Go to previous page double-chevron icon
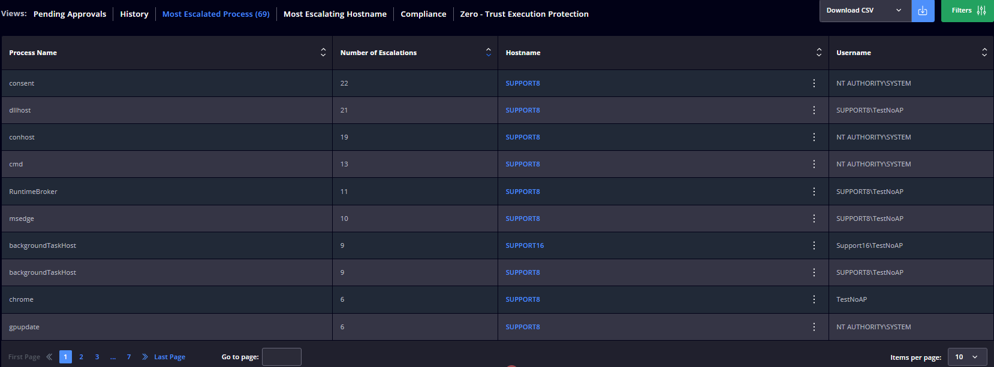The height and width of the screenshot is (367, 994). 49,357
